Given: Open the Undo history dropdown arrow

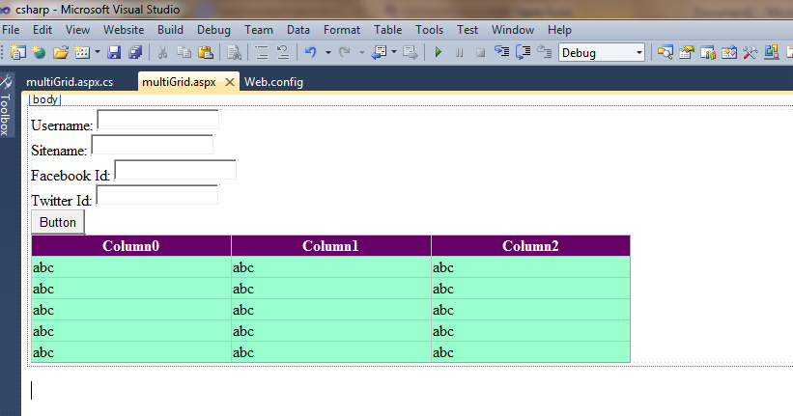Looking at the screenshot, I should (327, 52).
